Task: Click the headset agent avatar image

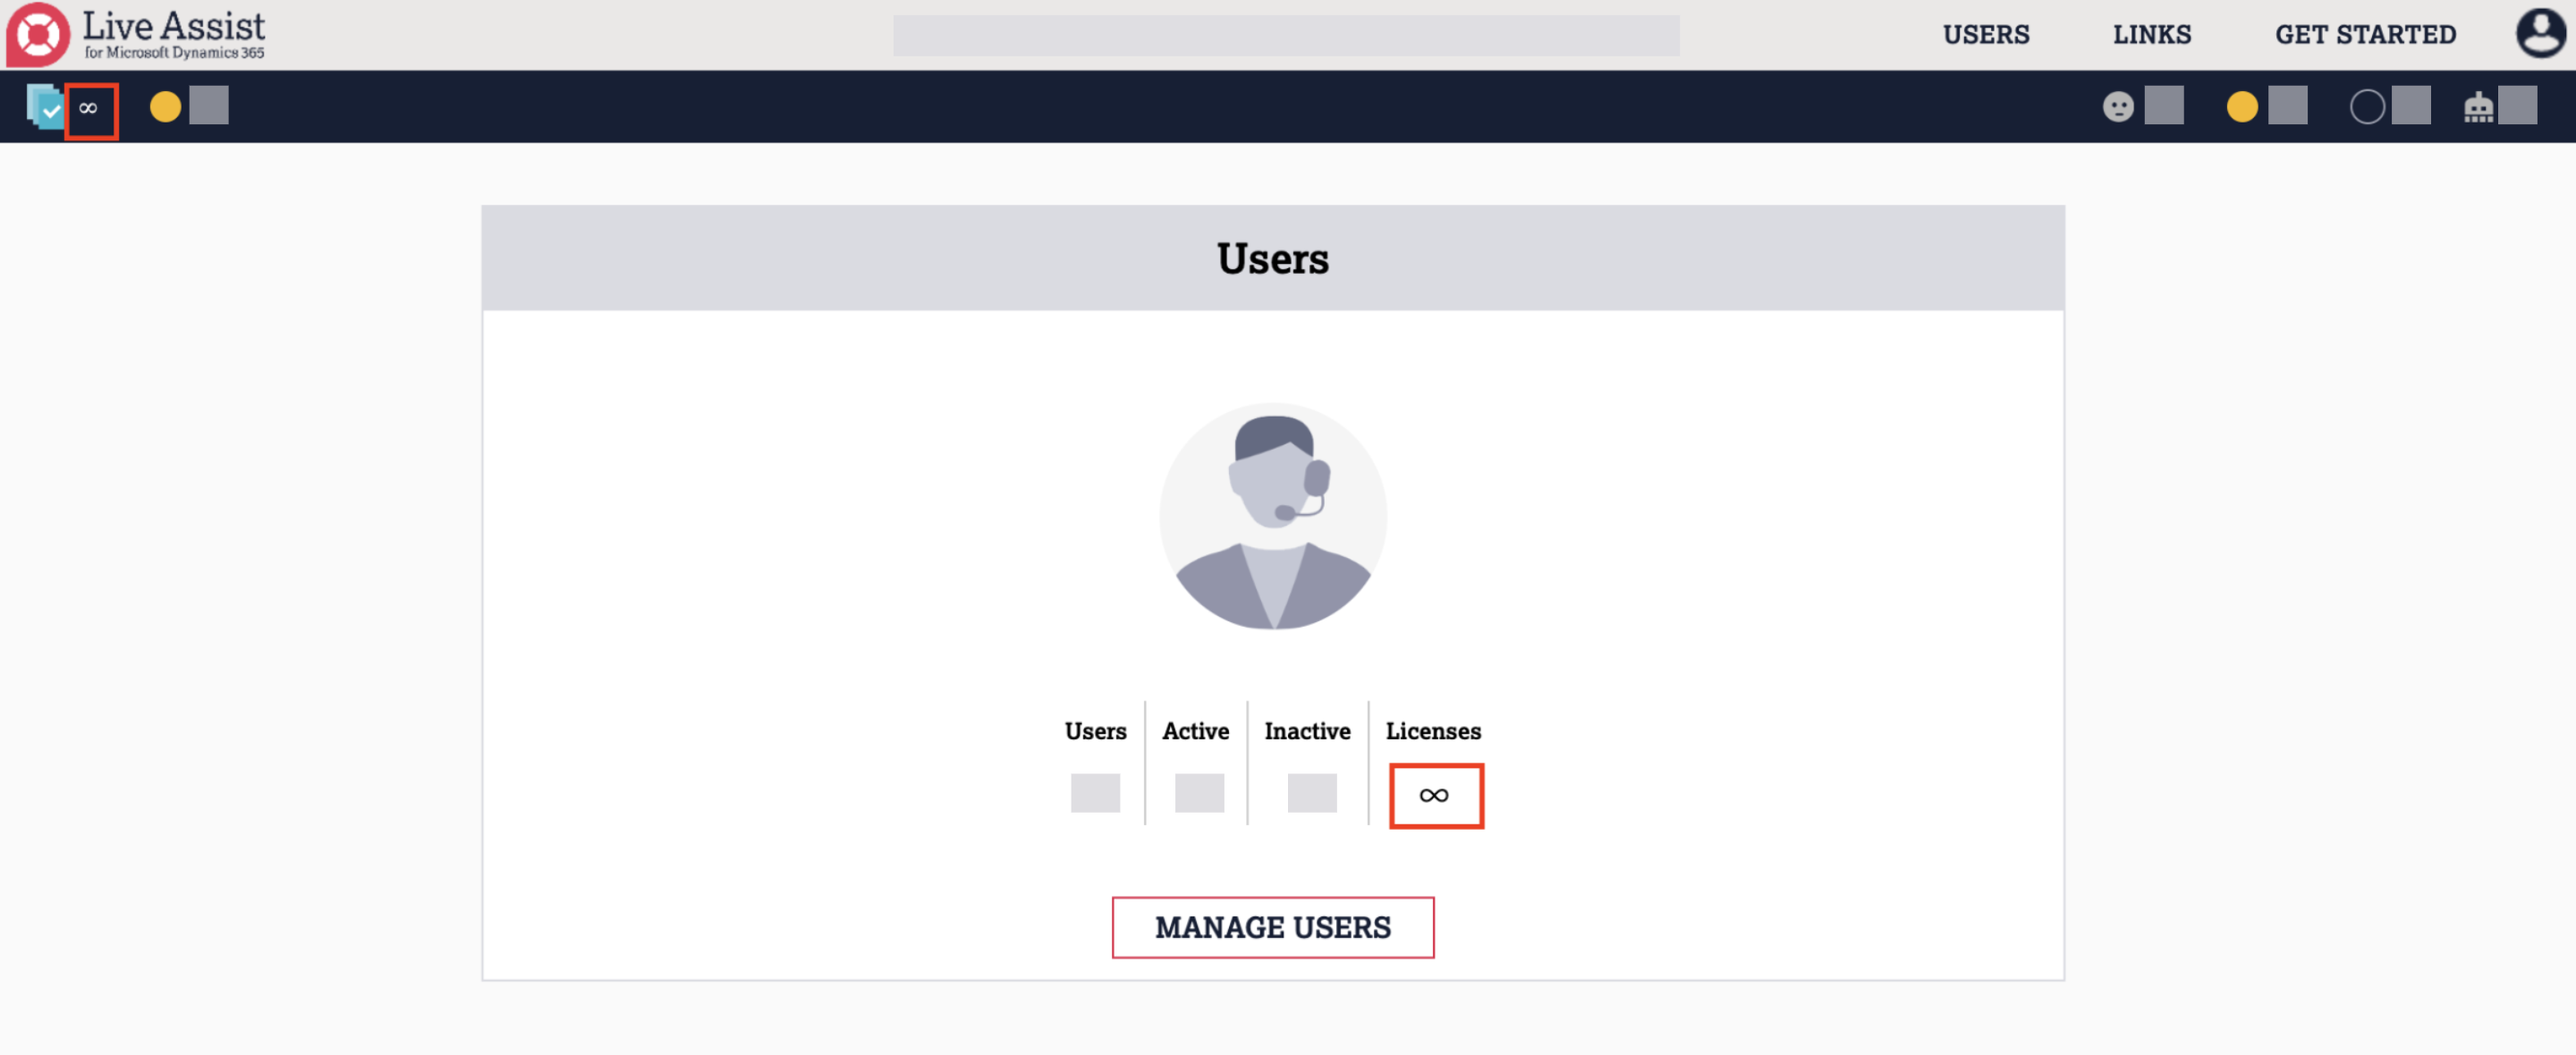Action: click(x=1273, y=516)
